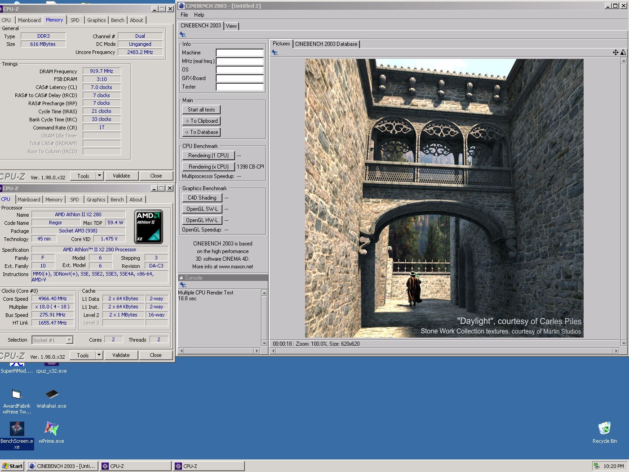
Task: Open Tools dropdown arrow in CPU tab CPU-Z window
Action: pyautogui.click(x=99, y=355)
